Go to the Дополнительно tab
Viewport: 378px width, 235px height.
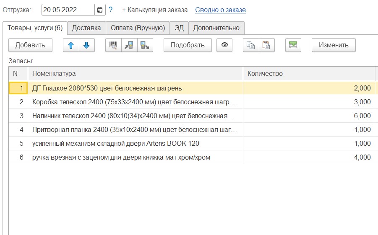pos(216,28)
